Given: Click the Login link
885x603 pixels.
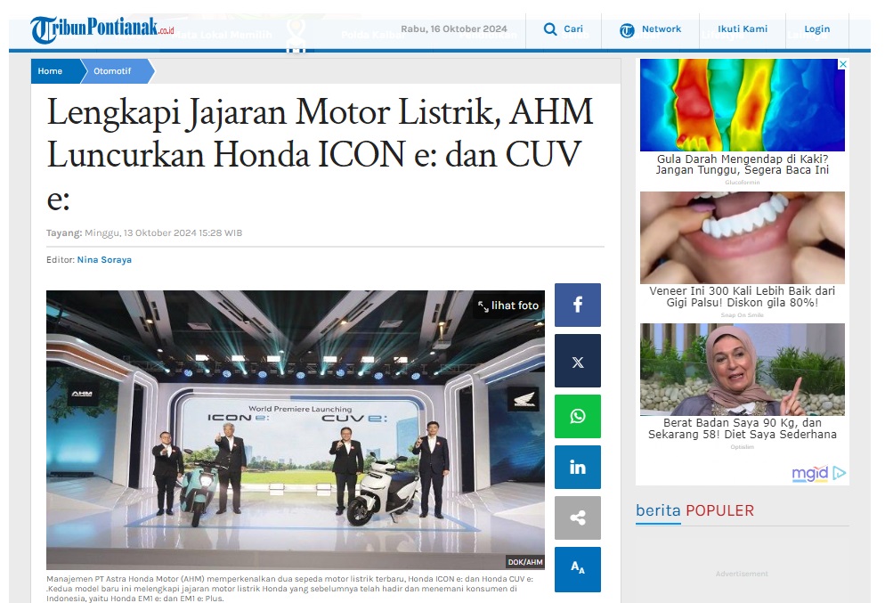Looking at the screenshot, I should 816,29.
